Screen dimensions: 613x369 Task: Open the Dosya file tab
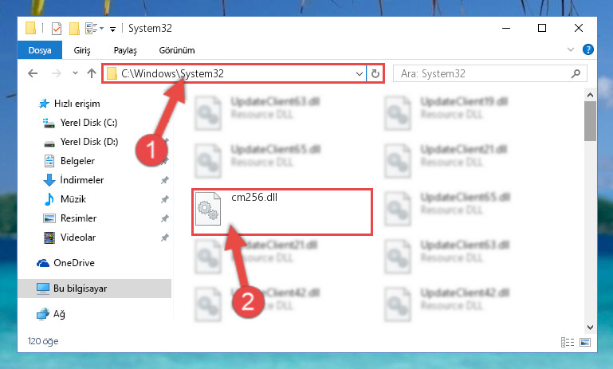40,50
